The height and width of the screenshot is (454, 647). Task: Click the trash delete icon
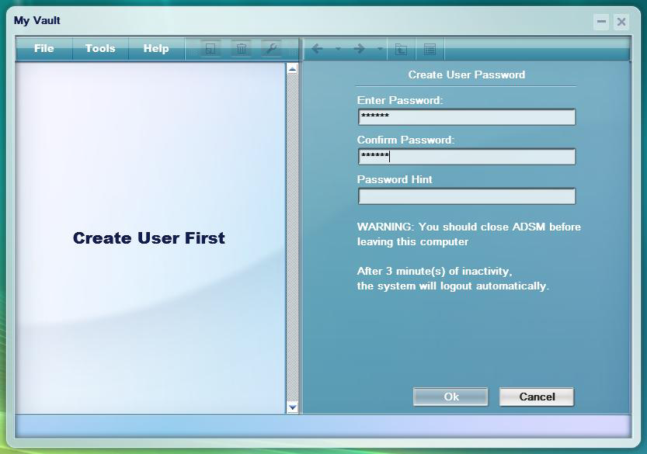242,49
